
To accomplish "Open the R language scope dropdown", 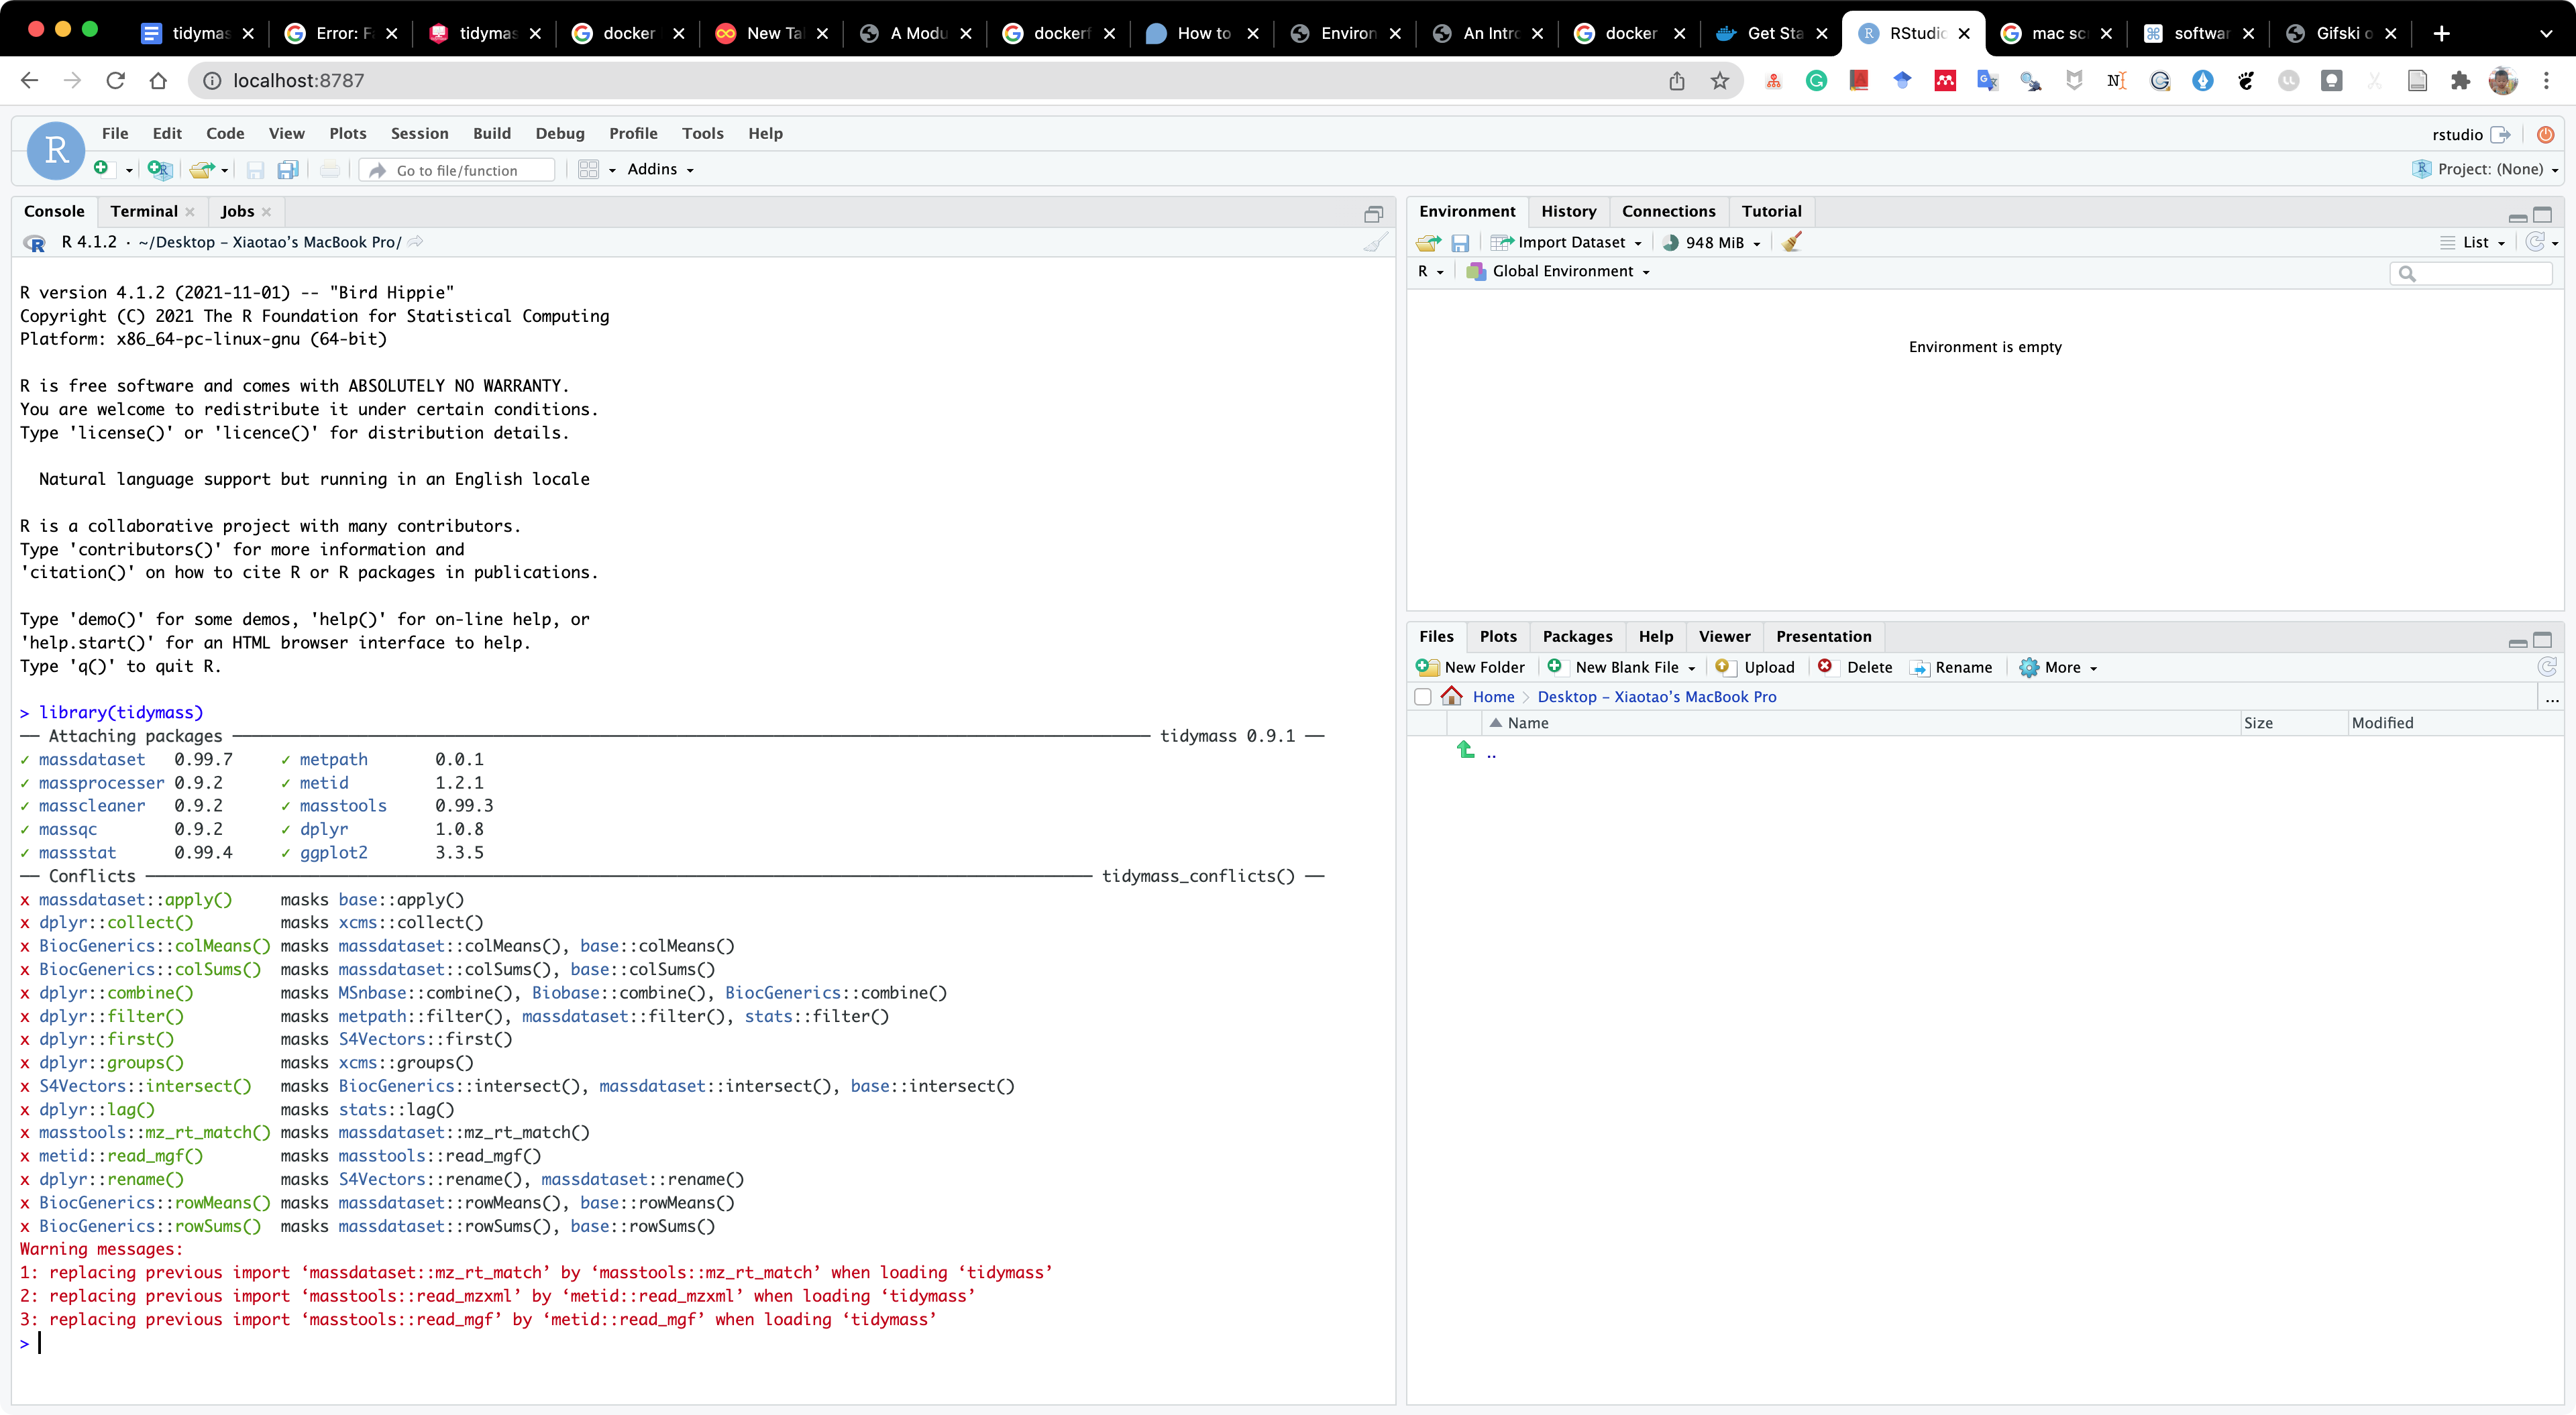I will tap(1431, 271).
